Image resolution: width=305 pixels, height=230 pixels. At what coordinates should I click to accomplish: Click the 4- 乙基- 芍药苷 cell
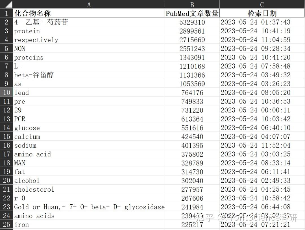click(x=42, y=22)
